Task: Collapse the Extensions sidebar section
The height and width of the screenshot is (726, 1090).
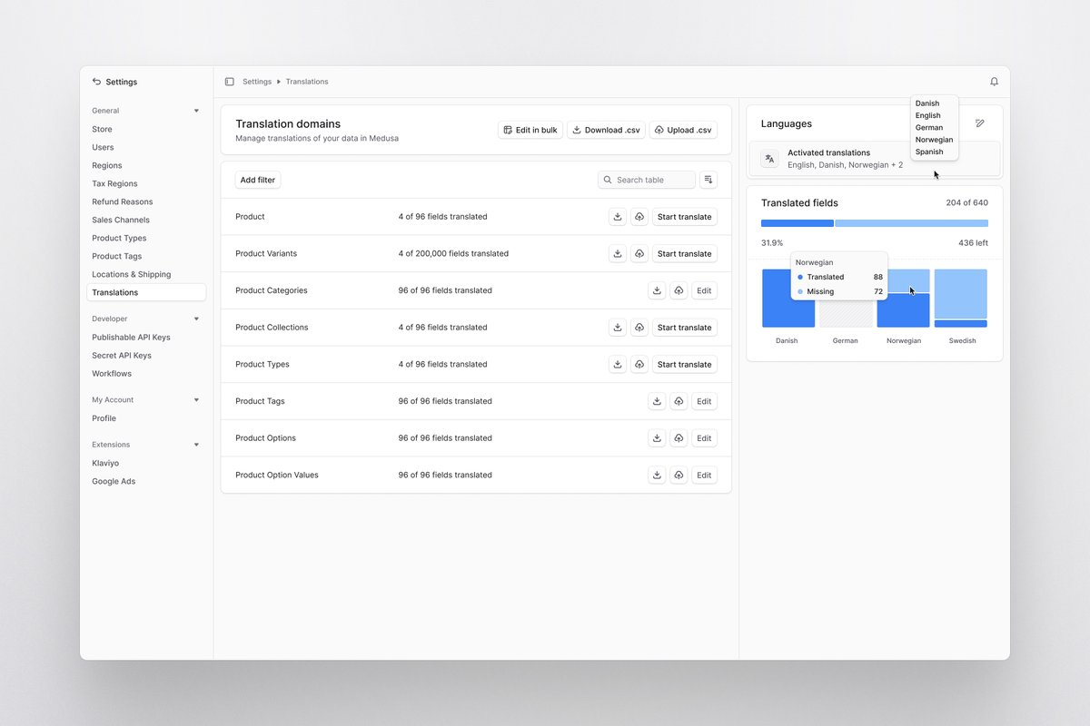Action: pyautogui.click(x=196, y=445)
